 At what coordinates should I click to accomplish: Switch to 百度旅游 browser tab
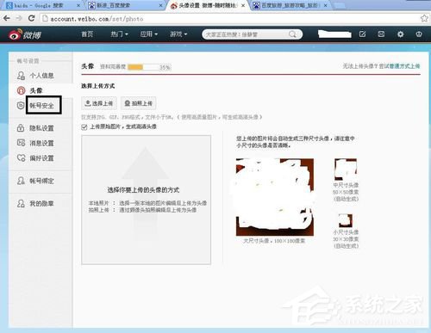(290, 5)
